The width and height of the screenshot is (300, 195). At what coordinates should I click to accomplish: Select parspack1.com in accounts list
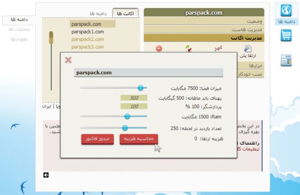pyautogui.click(x=88, y=32)
